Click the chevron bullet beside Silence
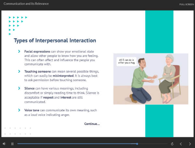The width and height of the screenshot is (195, 148). point(20,89)
